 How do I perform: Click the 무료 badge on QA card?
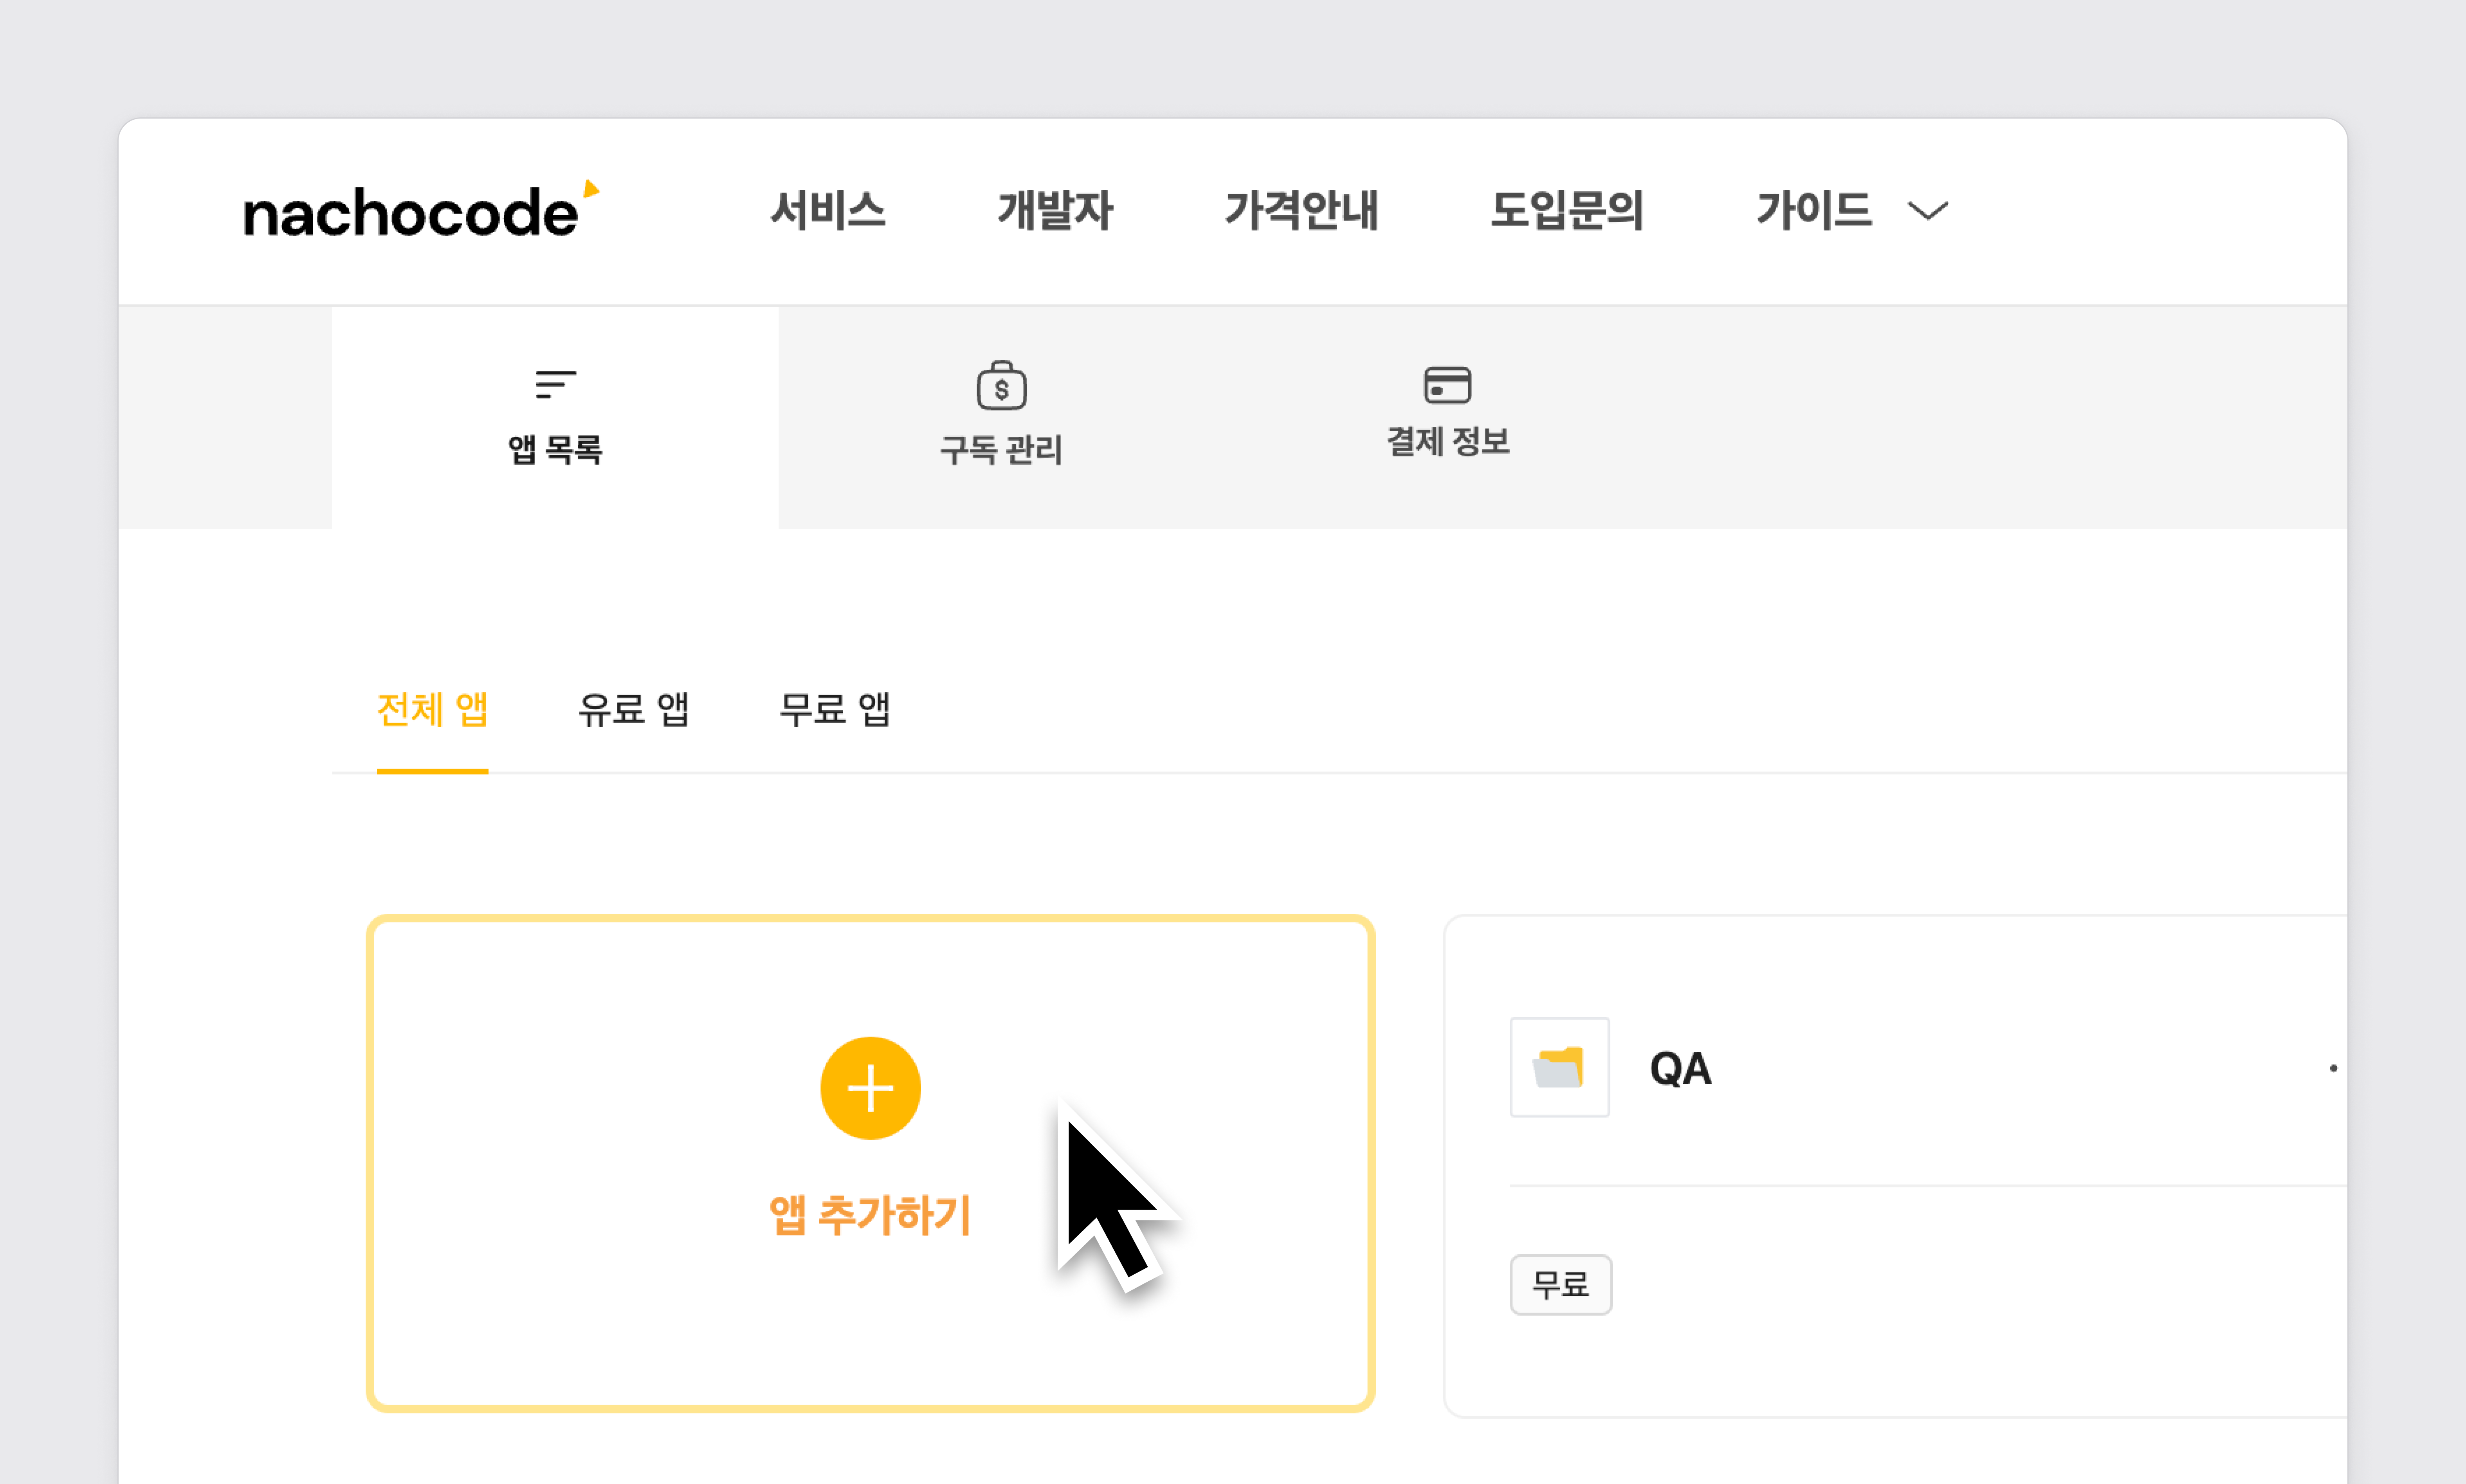[x=1560, y=1284]
